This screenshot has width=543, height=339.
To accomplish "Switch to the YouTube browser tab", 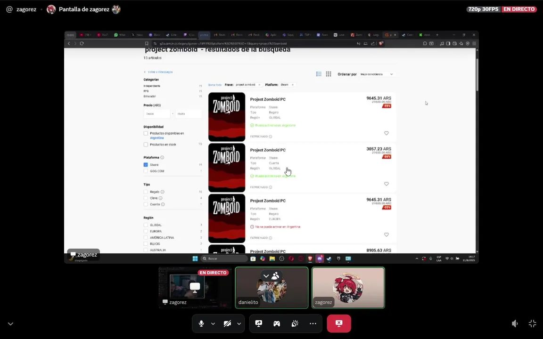I will [103, 34].
